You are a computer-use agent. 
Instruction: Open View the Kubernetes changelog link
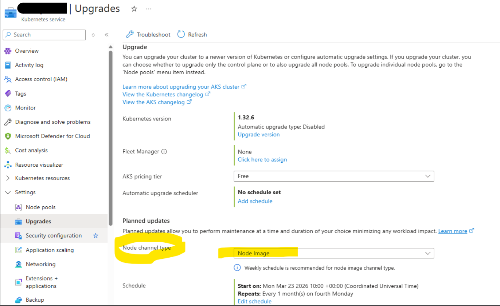[x=166, y=94]
